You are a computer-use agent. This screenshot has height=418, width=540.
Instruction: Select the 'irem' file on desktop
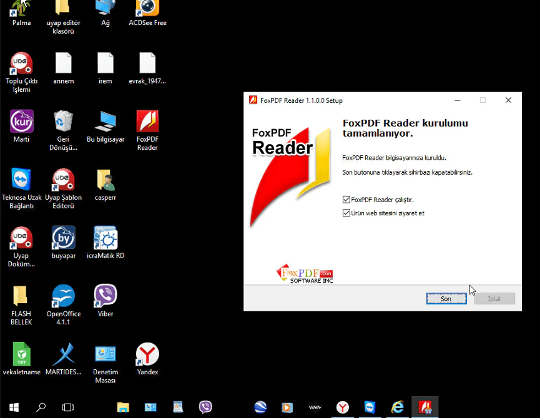pyautogui.click(x=106, y=68)
